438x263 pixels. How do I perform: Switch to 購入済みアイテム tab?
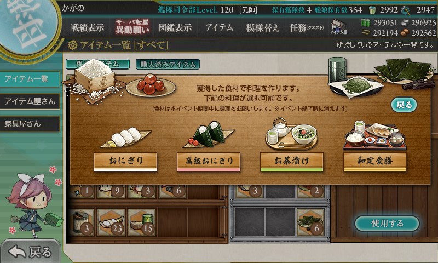(168, 64)
